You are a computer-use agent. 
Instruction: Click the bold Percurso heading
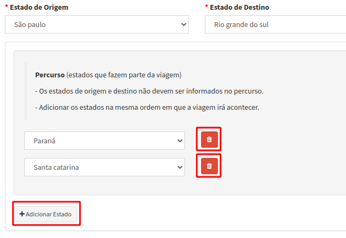50,75
